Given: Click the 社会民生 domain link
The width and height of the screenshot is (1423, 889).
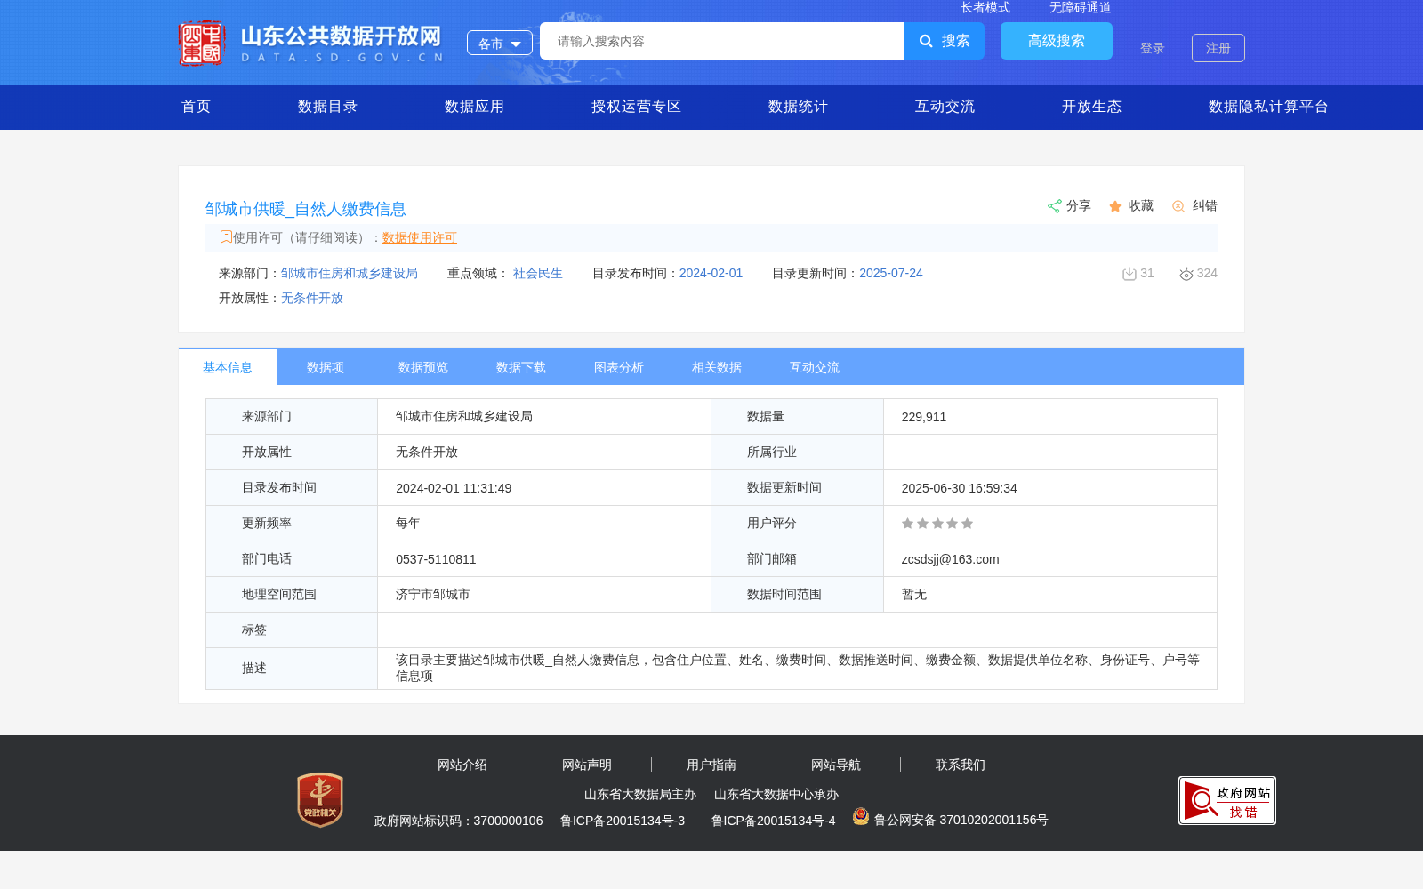Looking at the screenshot, I should [538, 273].
